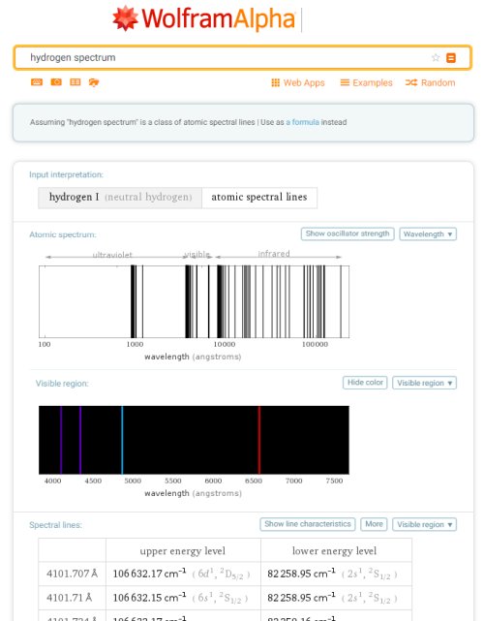The width and height of the screenshot is (484, 621).
Task: Click the More button for spectral lines
Action: [x=374, y=524]
